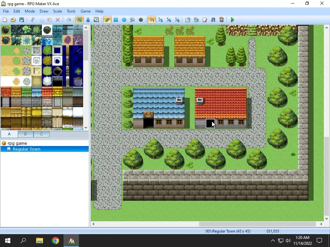
Task: Select the Rectangle draw tool
Action: click(x=116, y=20)
